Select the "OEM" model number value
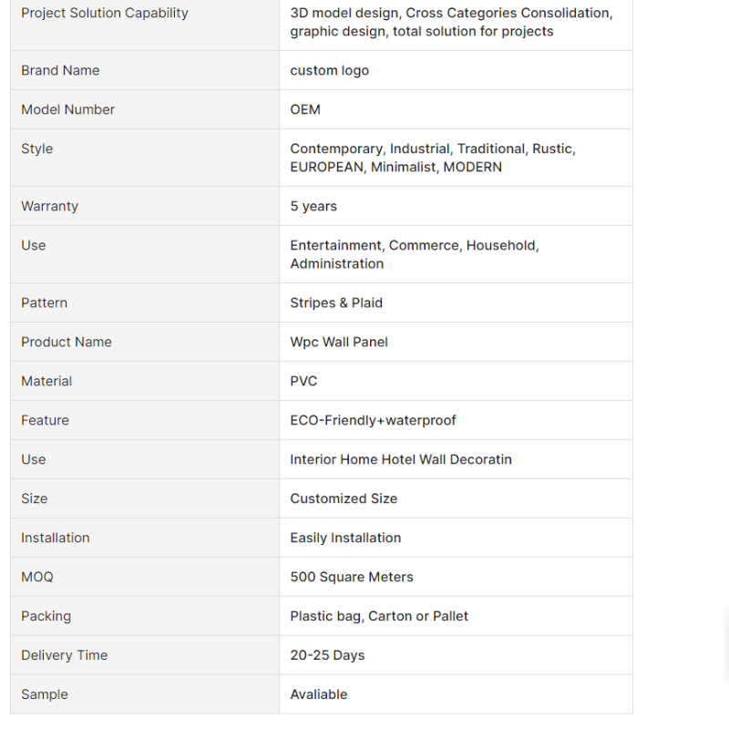The height and width of the screenshot is (729, 729). [305, 109]
